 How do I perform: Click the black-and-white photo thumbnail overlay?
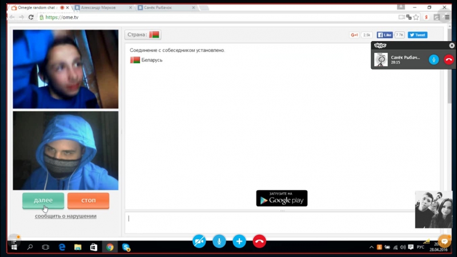click(434, 209)
